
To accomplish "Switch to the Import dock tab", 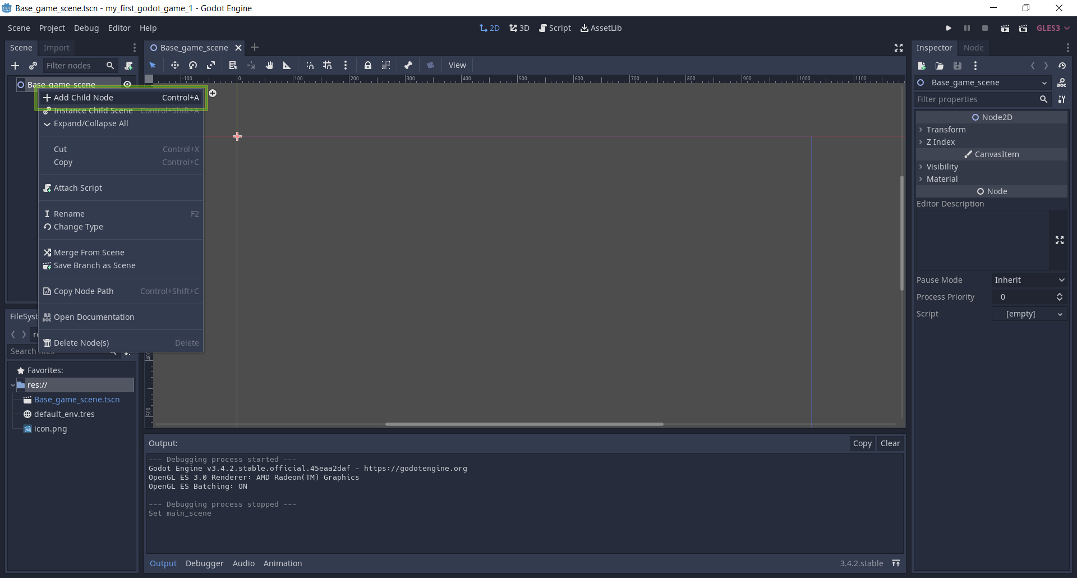I will 57,48.
